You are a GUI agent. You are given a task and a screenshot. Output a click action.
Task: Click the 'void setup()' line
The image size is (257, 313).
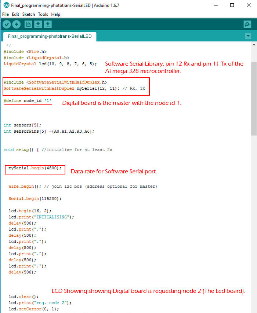58,150
